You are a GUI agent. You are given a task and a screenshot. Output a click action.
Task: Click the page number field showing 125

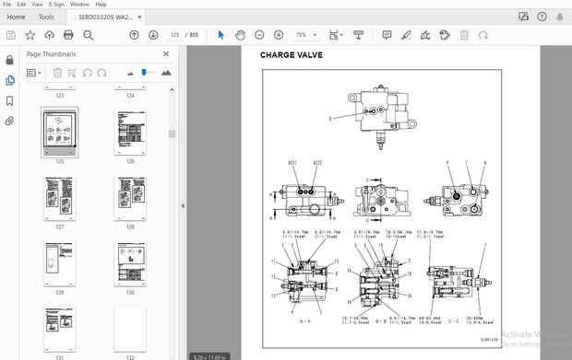(175, 35)
